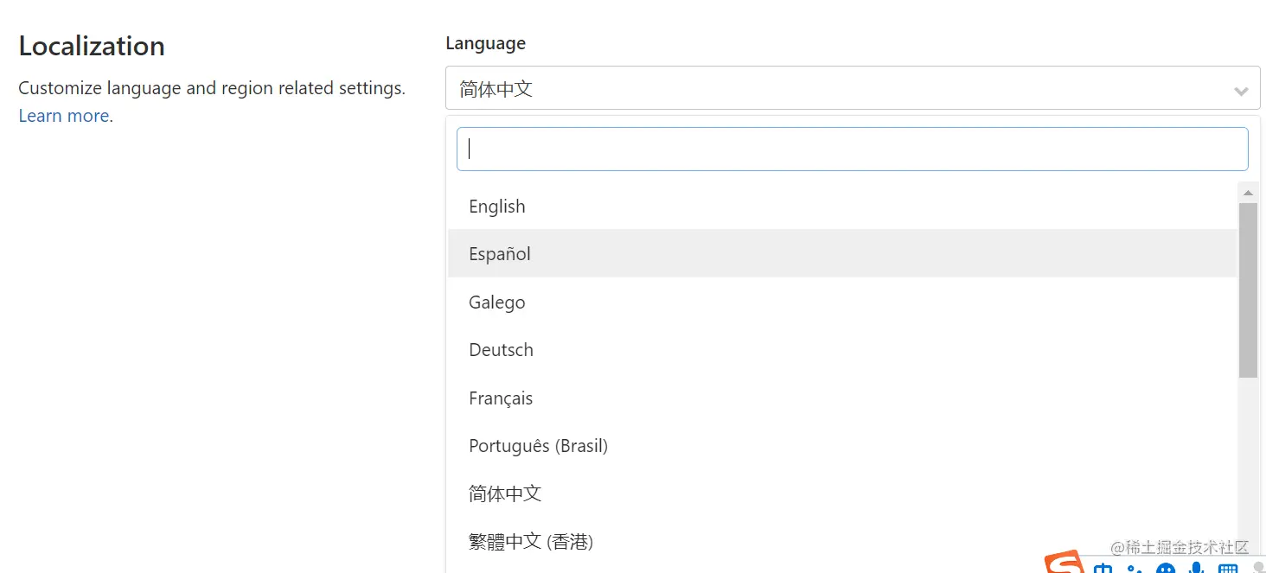Viewport: 1266px width, 573px height.
Task: Open the Learn more link
Action: pos(64,116)
